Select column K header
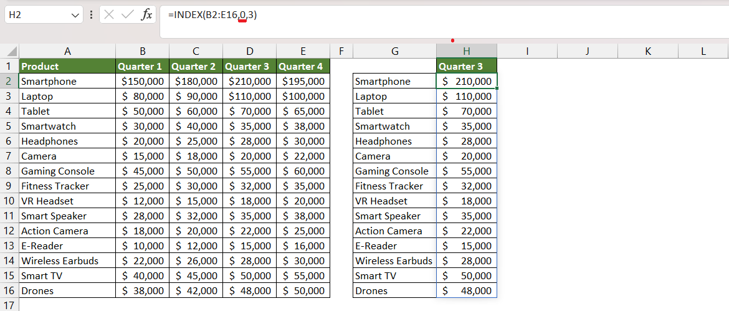Viewport: 729px width, 311px height. coord(647,51)
